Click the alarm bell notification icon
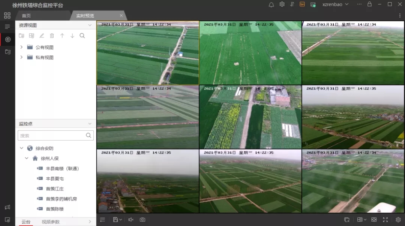Screen dimensions: 405x226 point(271,4)
